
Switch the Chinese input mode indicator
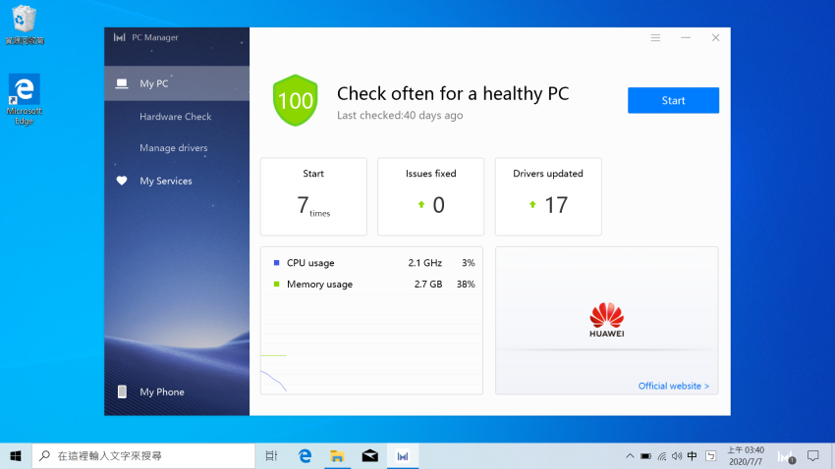coord(693,455)
